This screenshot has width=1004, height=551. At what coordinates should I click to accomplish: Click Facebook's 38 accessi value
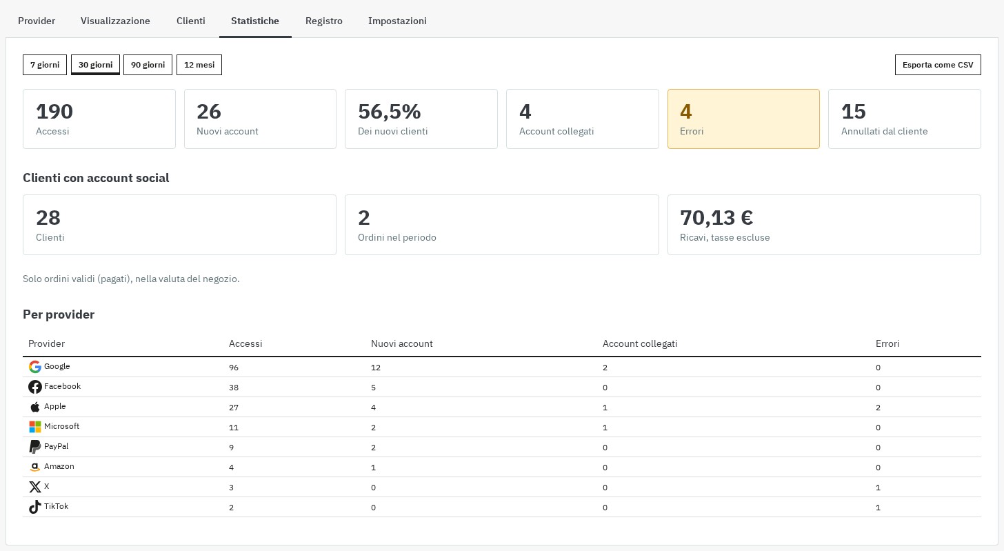click(234, 388)
